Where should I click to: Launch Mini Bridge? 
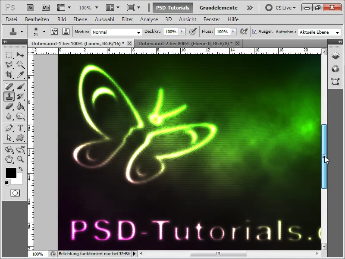[x=46, y=8]
